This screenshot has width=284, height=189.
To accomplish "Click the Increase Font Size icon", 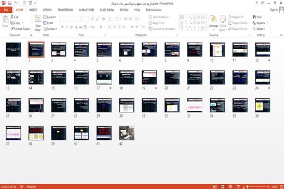I will (x=93, y=18).
